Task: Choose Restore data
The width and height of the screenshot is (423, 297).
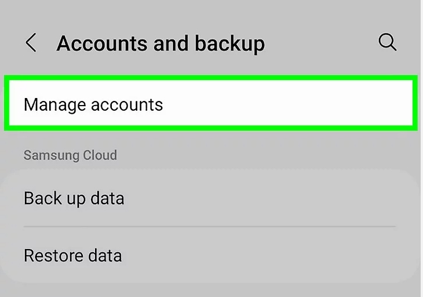Action: coord(211,255)
